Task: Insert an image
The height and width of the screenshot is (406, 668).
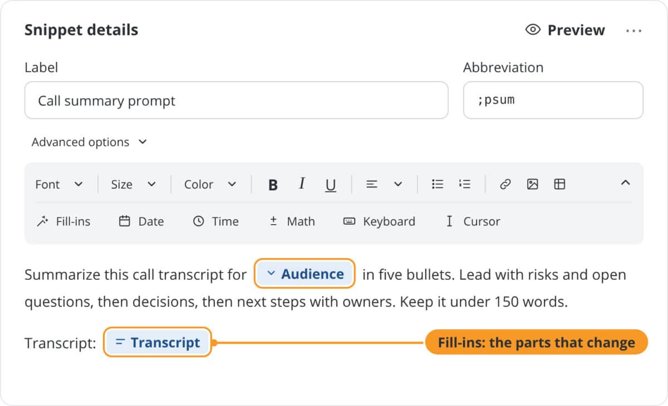Action: point(532,184)
